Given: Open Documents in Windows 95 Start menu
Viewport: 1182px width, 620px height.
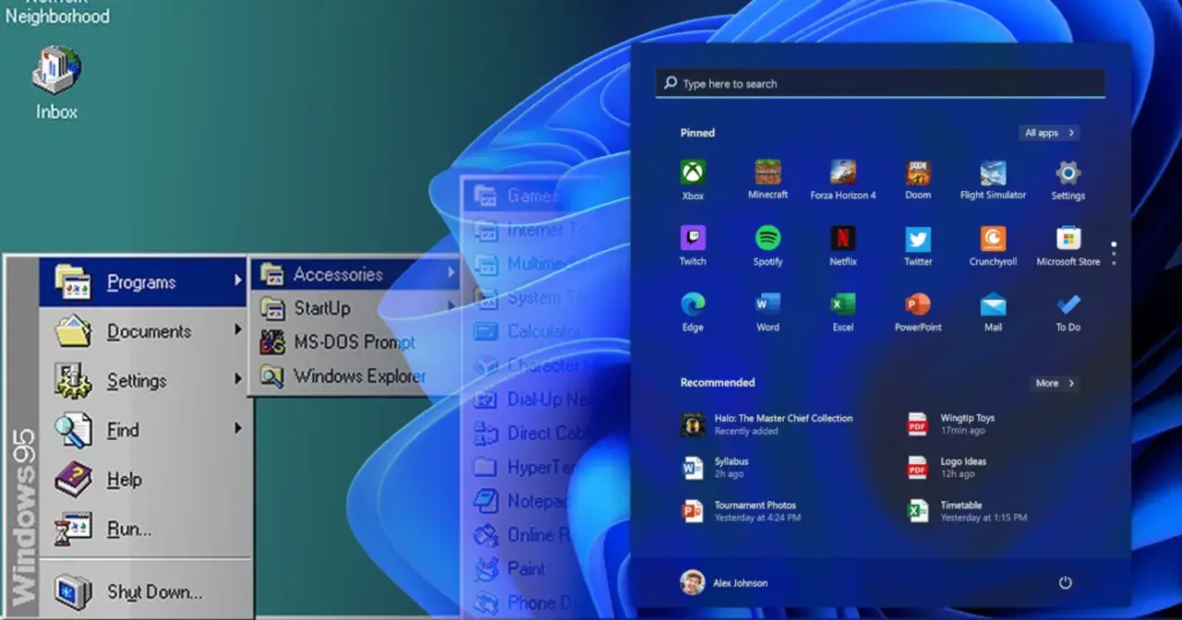Looking at the screenshot, I should pyautogui.click(x=143, y=331).
